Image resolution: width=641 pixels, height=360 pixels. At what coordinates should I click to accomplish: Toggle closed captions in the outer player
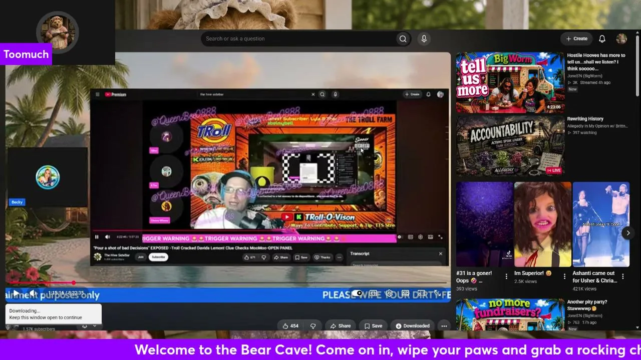point(373,293)
